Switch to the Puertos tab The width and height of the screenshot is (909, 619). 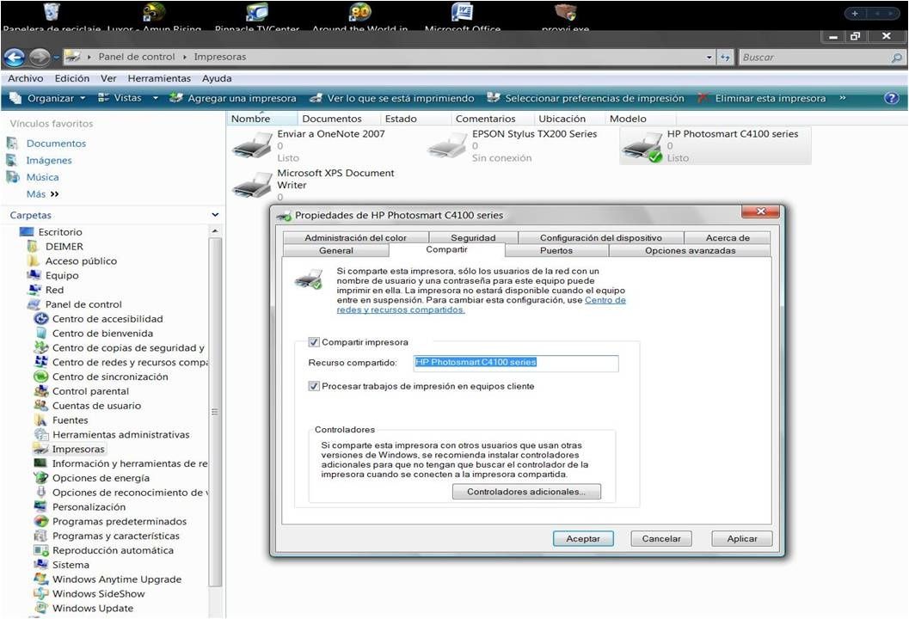tap(556, 250)
